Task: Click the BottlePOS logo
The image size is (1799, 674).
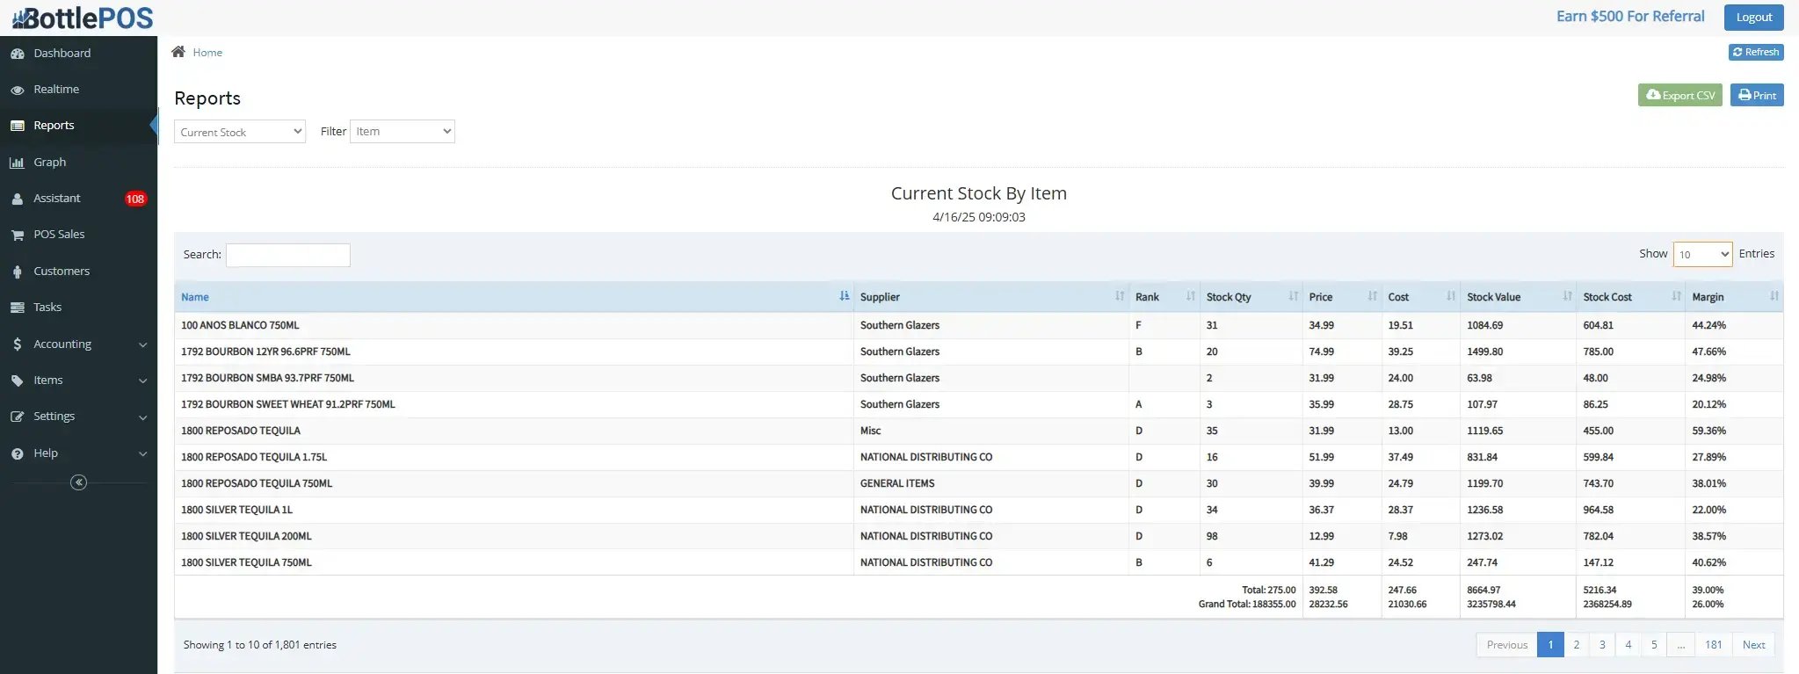Action: click(83, 18)
